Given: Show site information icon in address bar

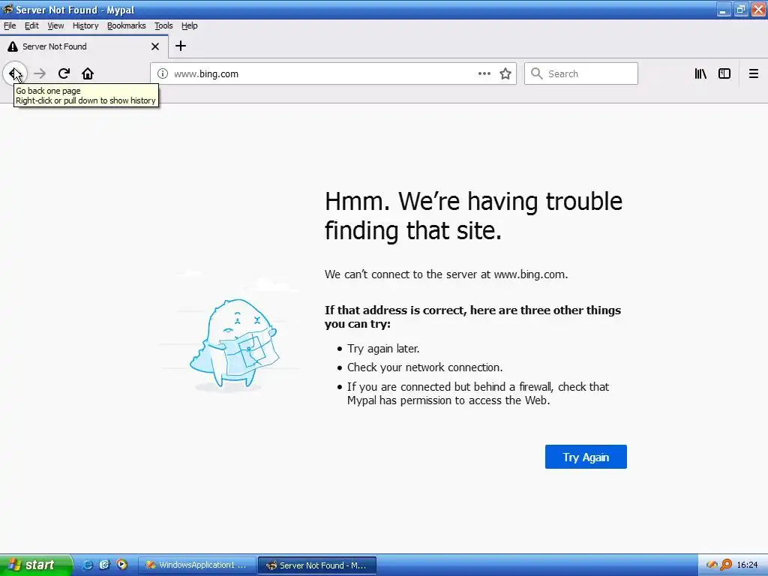Looking at the screenshot, I should 163,73.
